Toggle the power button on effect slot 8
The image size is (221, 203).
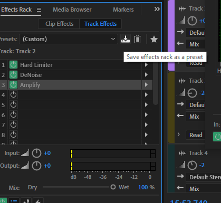[x=13, y=135]
